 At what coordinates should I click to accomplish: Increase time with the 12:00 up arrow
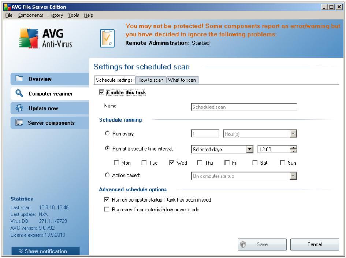[x=293, y=148]
